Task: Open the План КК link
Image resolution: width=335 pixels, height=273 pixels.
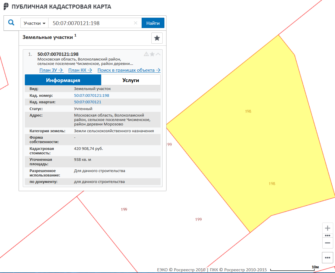Action: click(x=80, y=70)
